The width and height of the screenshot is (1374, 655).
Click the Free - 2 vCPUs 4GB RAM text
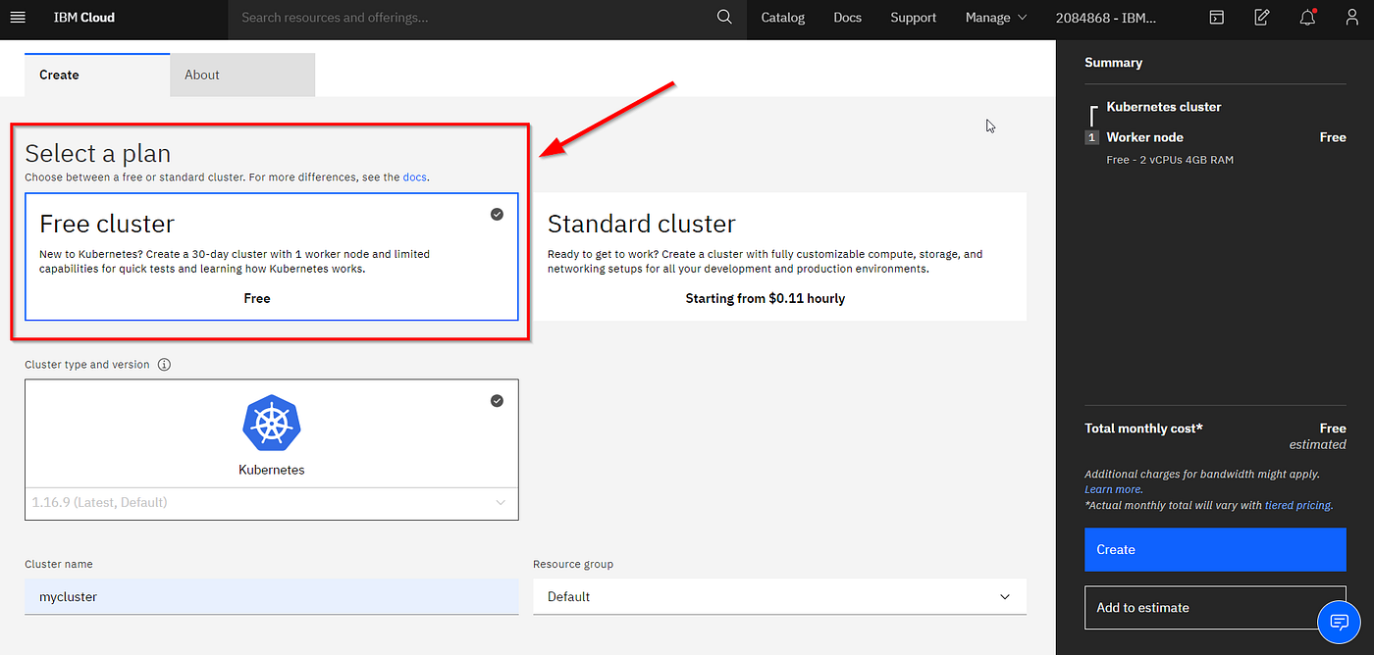(1170, 160)
